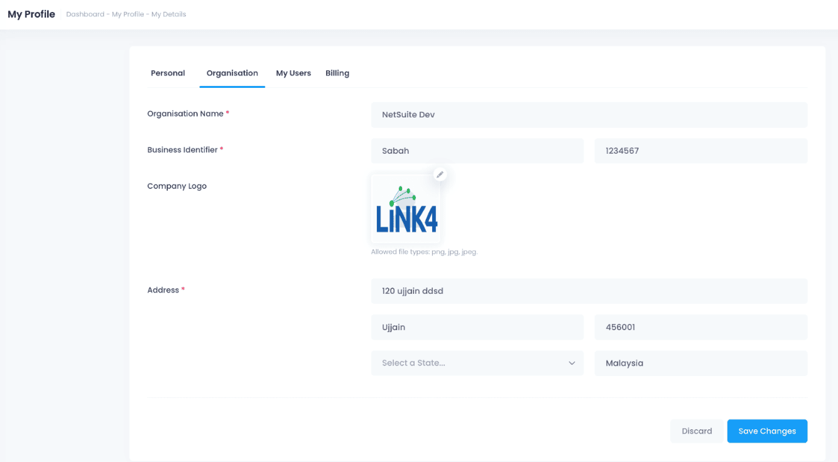Select the identifier number field with 1234567

click(700, 151)
